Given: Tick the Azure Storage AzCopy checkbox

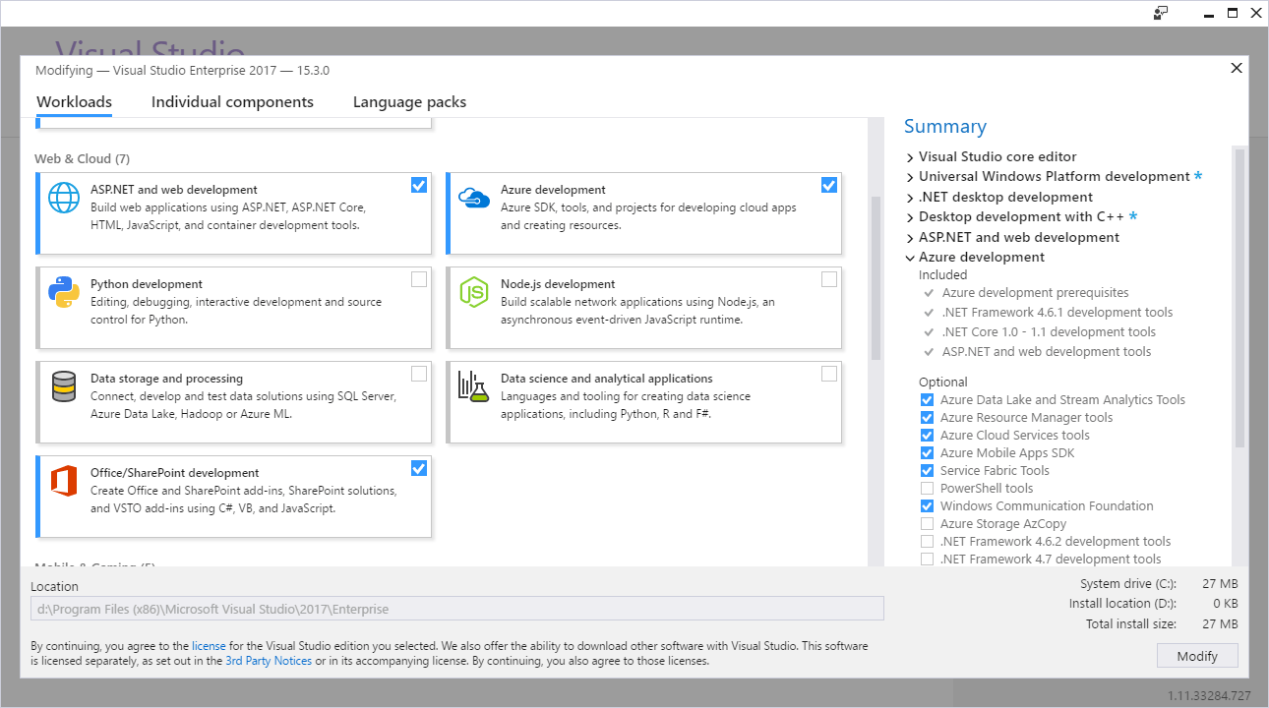Looking at the screenshot, I should click(927, 524).
